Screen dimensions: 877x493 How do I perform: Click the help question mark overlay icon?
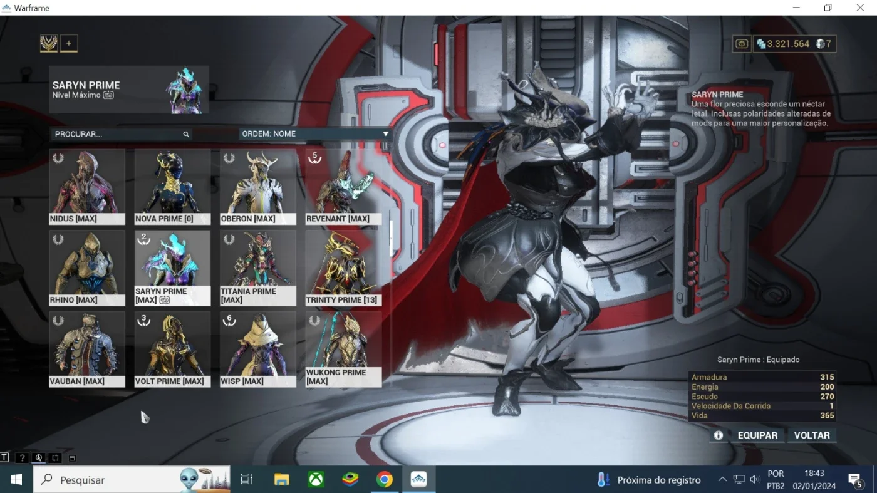(22, 458)
